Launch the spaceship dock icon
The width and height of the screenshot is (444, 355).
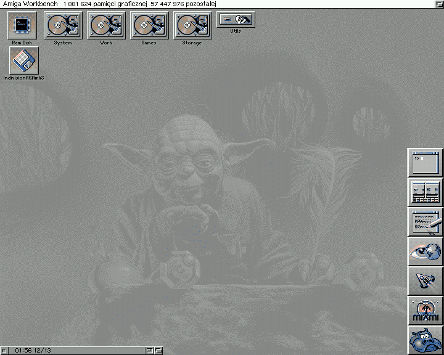point(425,281)
